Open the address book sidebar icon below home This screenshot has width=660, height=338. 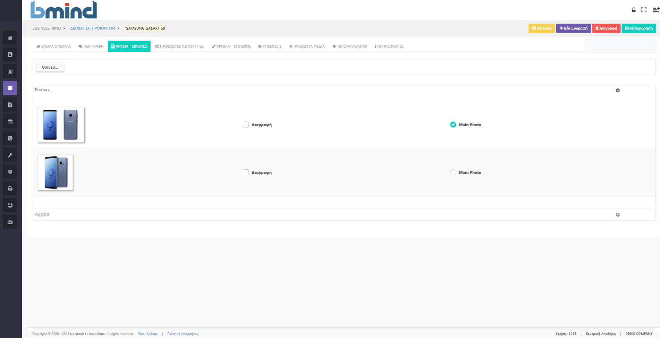(10, 54)
